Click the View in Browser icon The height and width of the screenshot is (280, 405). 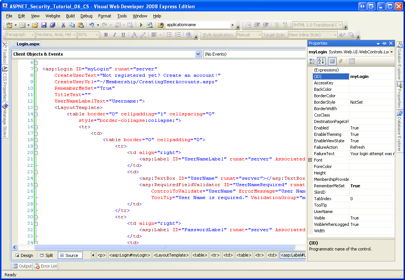[150, 25]
